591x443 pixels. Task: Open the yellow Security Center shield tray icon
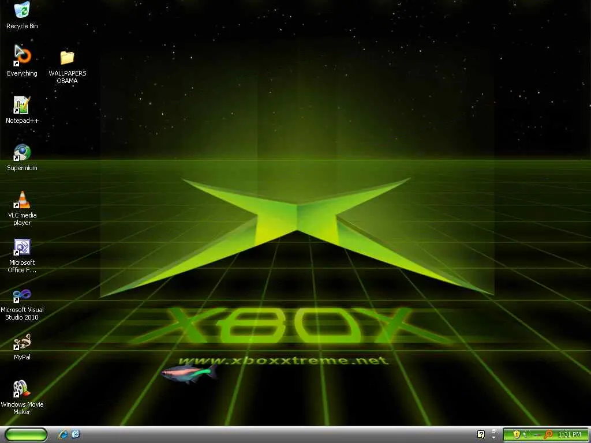[x=517, y=434]
